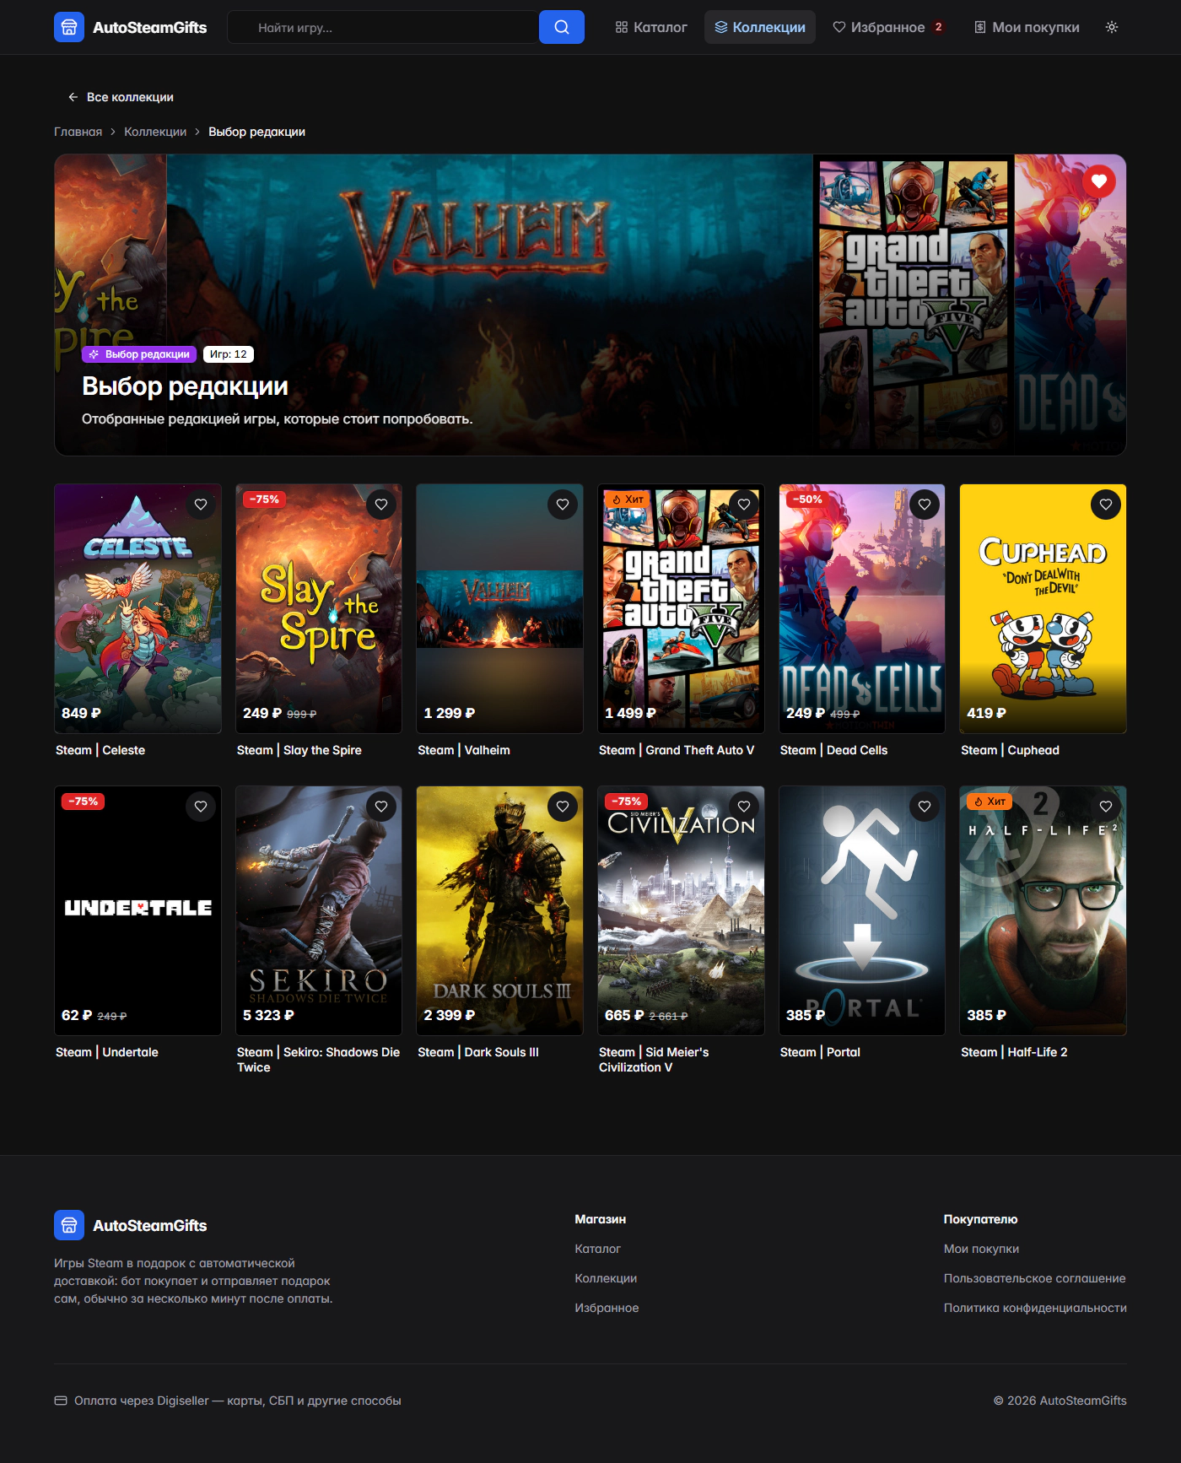The height and width of the screenshot is (1463, 1181).
Task: Open Коллекции breadcrumb link
Action: pyautogui.click(x=155, y=132)
